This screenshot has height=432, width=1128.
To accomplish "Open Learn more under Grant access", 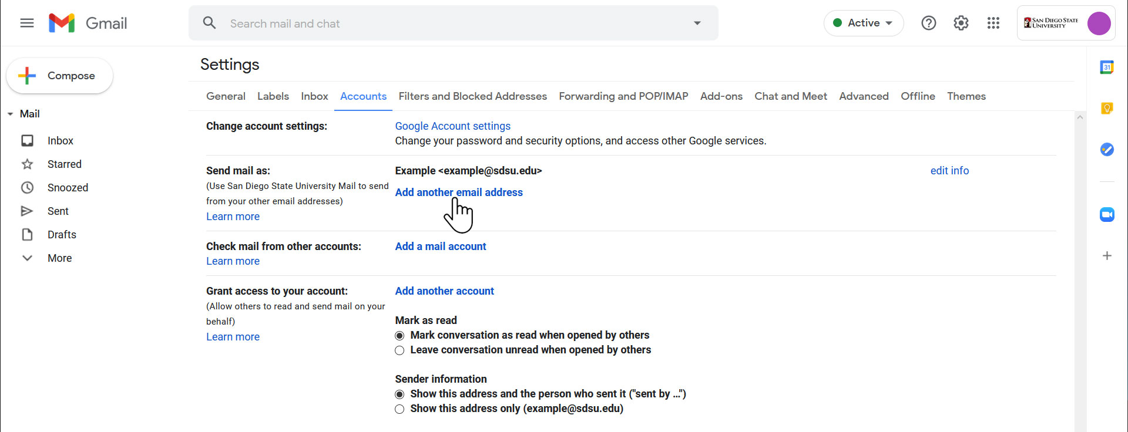I will (x=233, y=337).
